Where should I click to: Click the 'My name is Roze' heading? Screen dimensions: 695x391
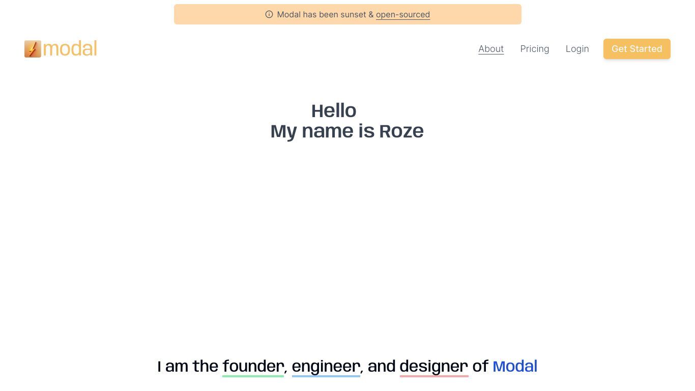(347, 131)
